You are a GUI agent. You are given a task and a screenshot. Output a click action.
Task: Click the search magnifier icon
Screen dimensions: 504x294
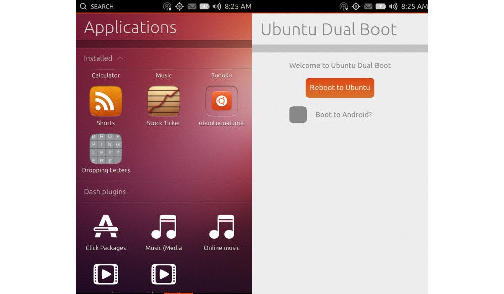(83, 7)
